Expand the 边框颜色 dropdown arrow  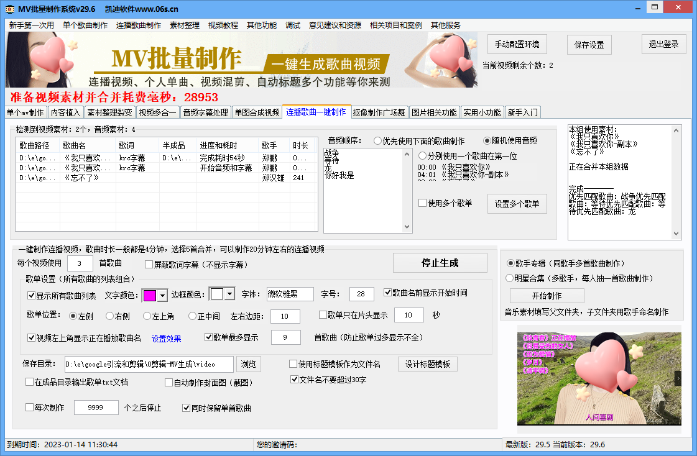229,294
